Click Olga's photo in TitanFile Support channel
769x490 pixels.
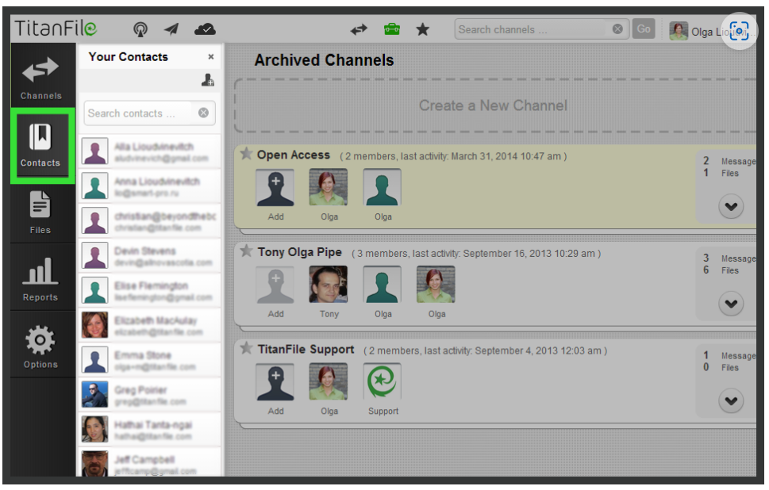pyautogui.click(x=329, y=381)
